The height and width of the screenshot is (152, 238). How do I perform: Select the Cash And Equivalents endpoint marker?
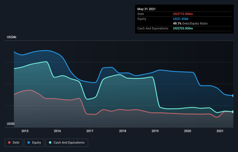233,112
